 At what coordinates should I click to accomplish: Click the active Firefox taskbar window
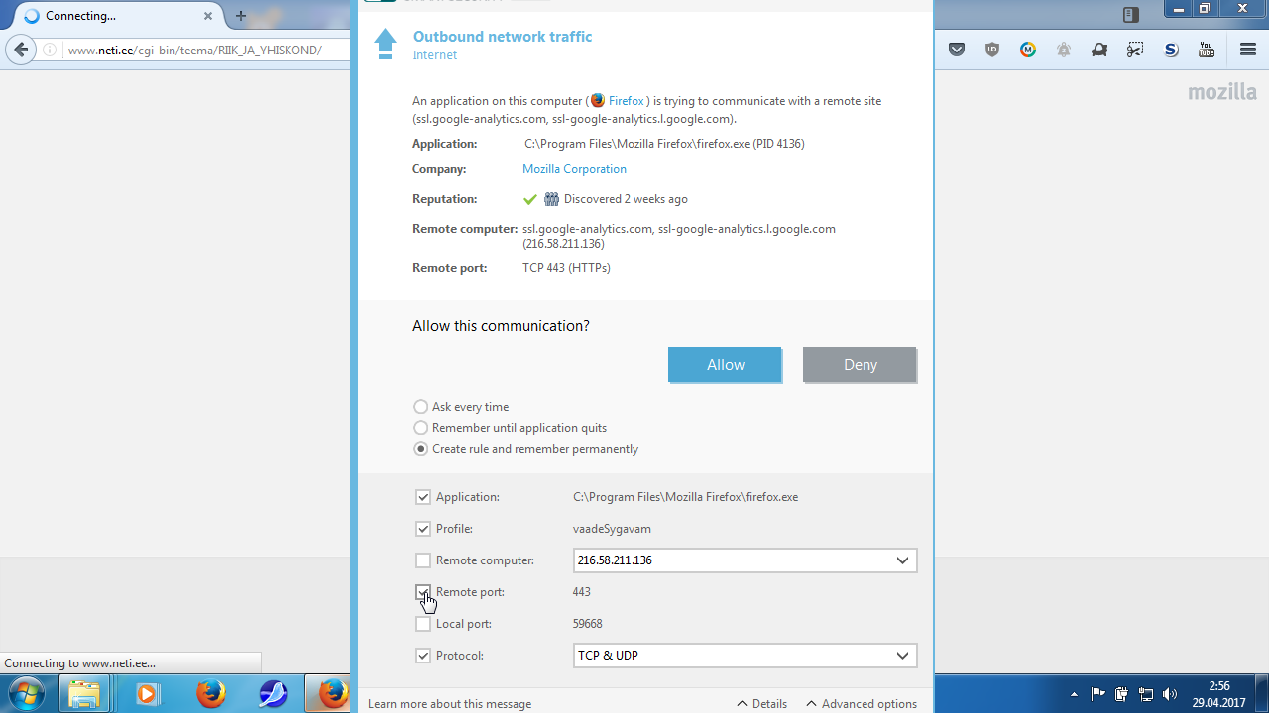(328, 694)
